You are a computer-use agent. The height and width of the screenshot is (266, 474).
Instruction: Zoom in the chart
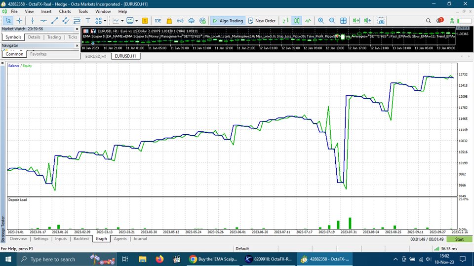tap(321, 21)
